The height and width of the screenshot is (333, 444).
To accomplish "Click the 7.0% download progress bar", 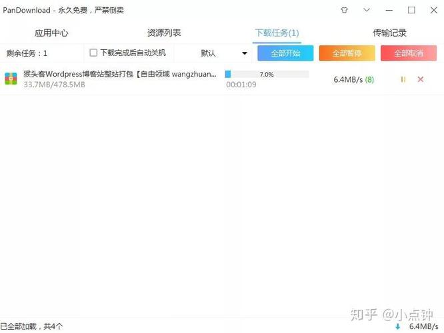I will 267,75.
